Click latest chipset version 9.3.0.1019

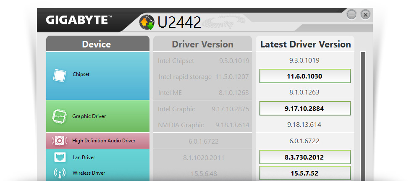(304, 60)
